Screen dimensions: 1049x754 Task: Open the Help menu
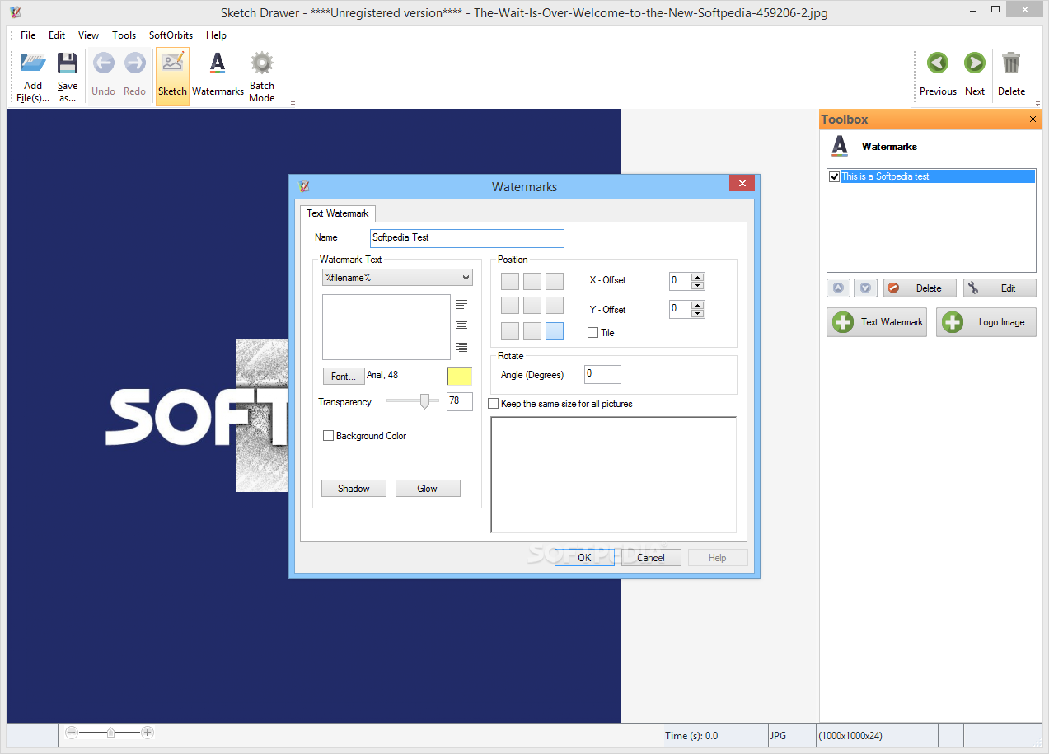(x=216, y=35)
